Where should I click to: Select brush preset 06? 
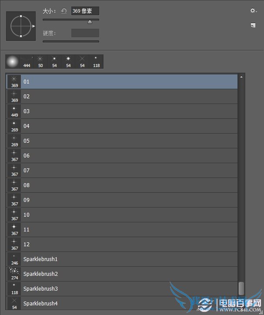(x=122, y=155)
